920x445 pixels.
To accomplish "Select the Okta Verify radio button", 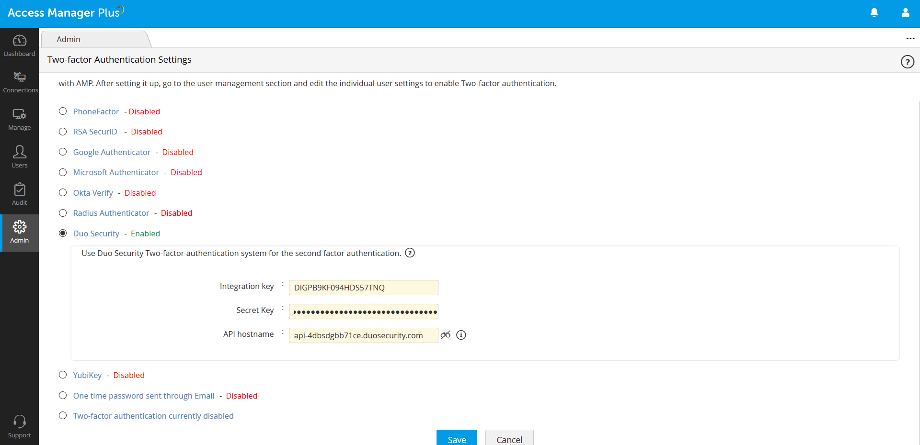I will [x=63, y=192].
